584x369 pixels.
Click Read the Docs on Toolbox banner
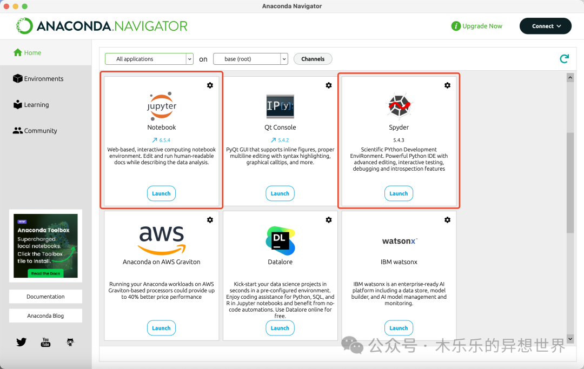45,273
